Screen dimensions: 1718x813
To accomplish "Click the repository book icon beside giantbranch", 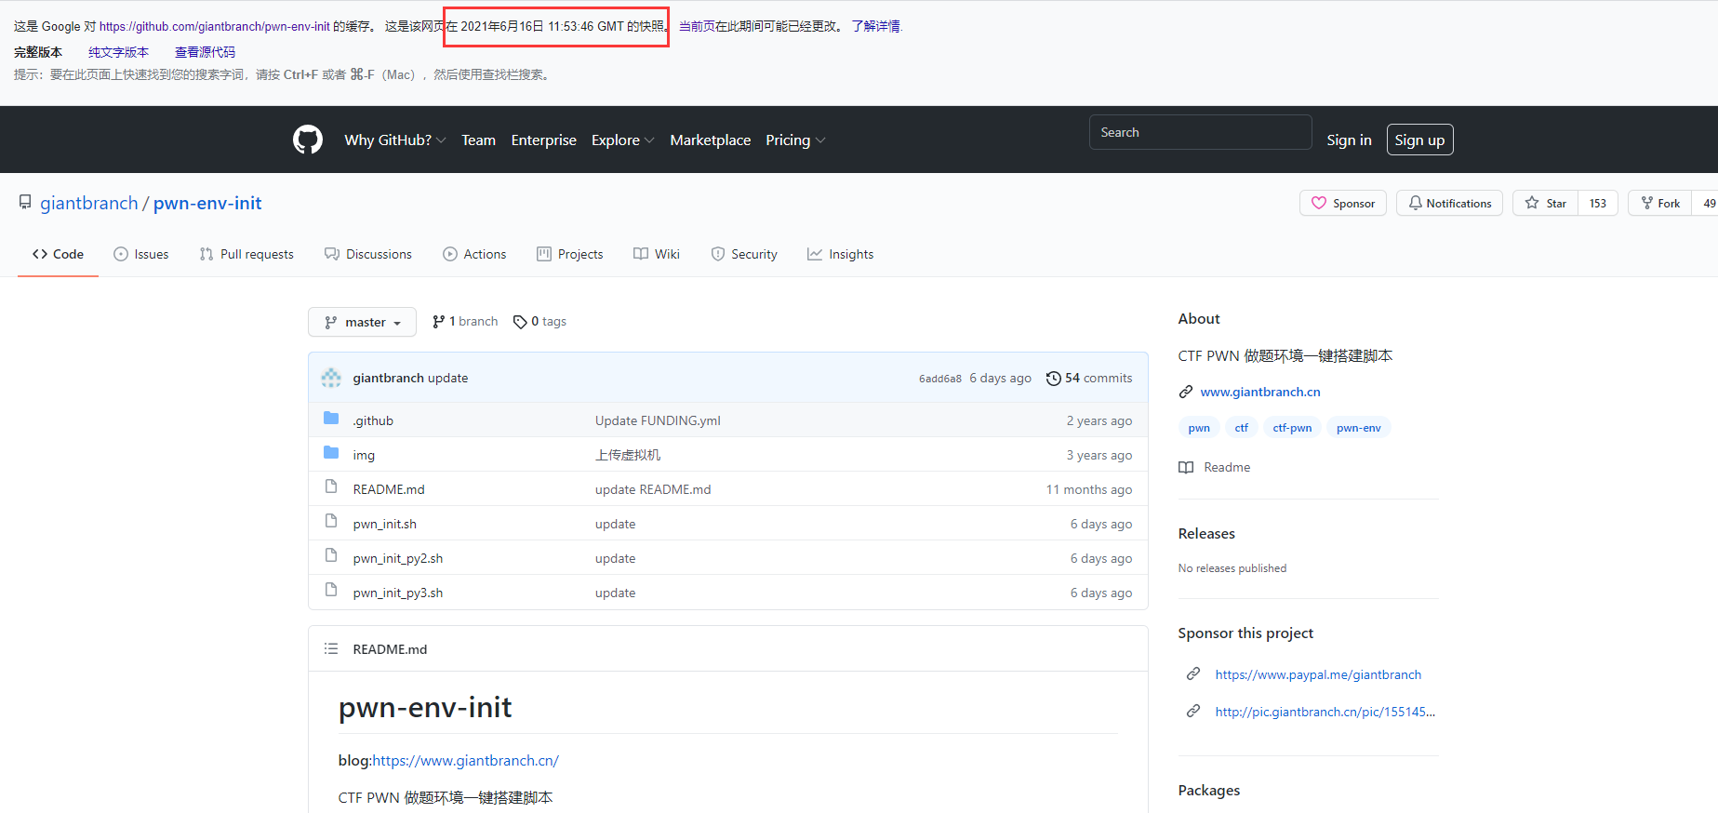I will click(x=25, y=203).
